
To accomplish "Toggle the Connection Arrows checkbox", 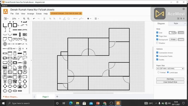I will pyautogui.click(x=157, y=52).
